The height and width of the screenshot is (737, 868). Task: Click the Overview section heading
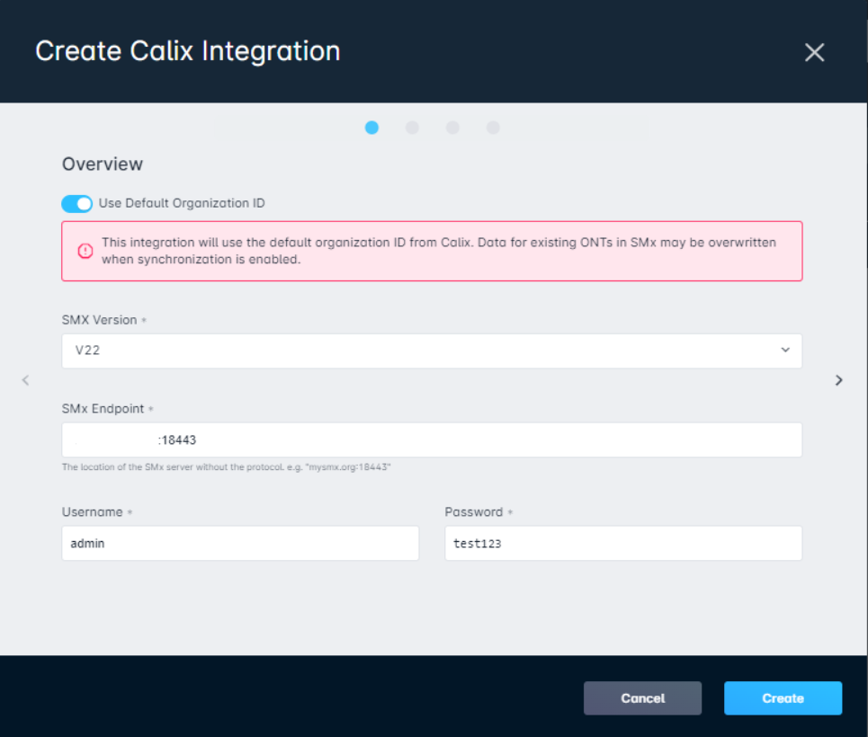pyautogui.click(x=103, y=164)
